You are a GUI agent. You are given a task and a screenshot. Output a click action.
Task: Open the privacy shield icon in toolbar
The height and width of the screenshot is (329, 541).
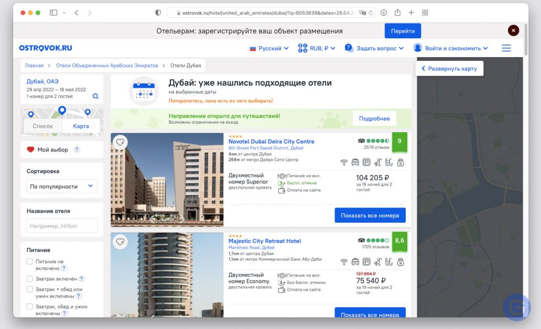[158, 13]
